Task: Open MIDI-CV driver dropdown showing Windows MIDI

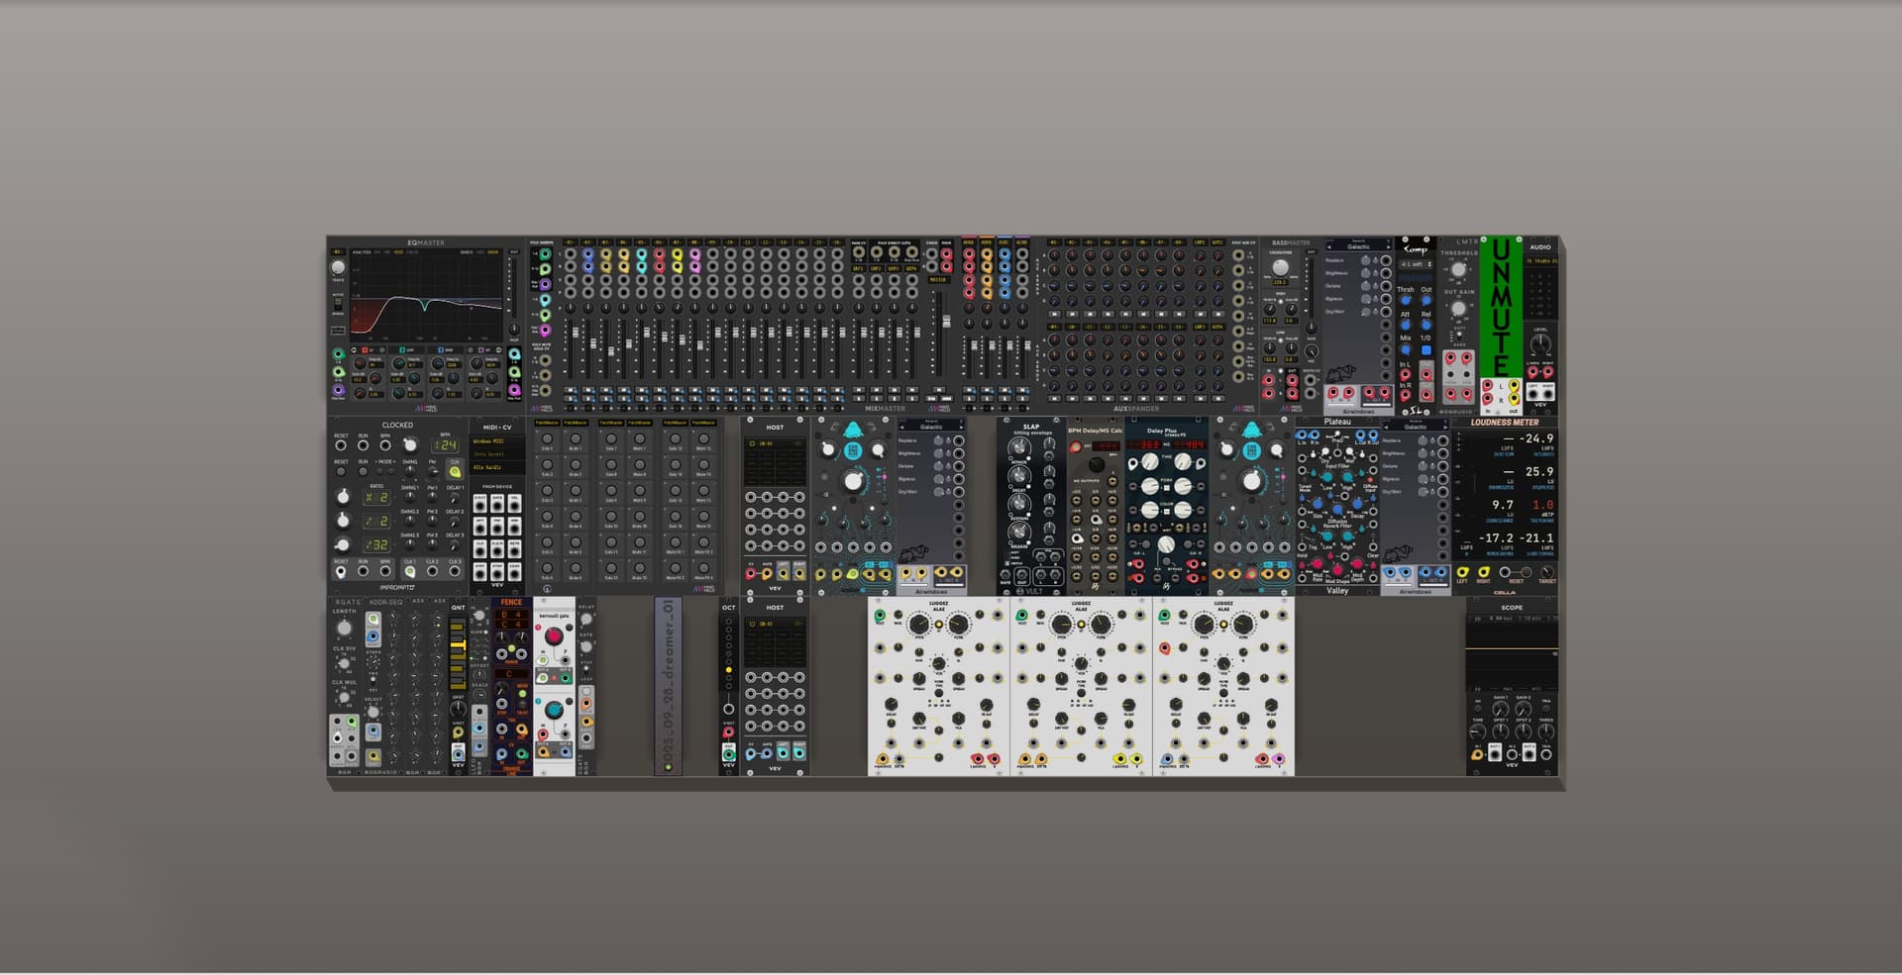Action: (497, 441)
